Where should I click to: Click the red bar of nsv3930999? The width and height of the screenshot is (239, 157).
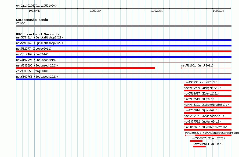208,91
